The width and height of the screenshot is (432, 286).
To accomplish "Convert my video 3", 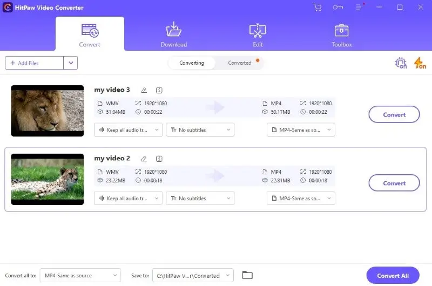I will pyautogui.click(x=394, y=114).
